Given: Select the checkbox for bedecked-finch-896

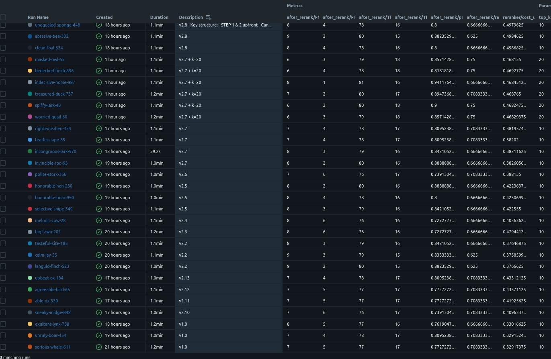Looking at the screenshot, I should pos(3,71).
